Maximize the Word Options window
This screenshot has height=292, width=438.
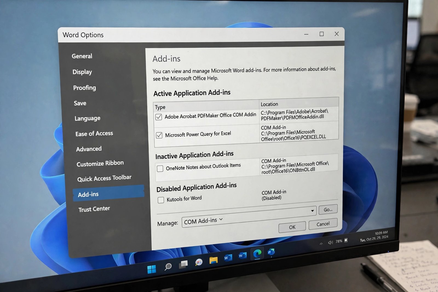[322, 34]
